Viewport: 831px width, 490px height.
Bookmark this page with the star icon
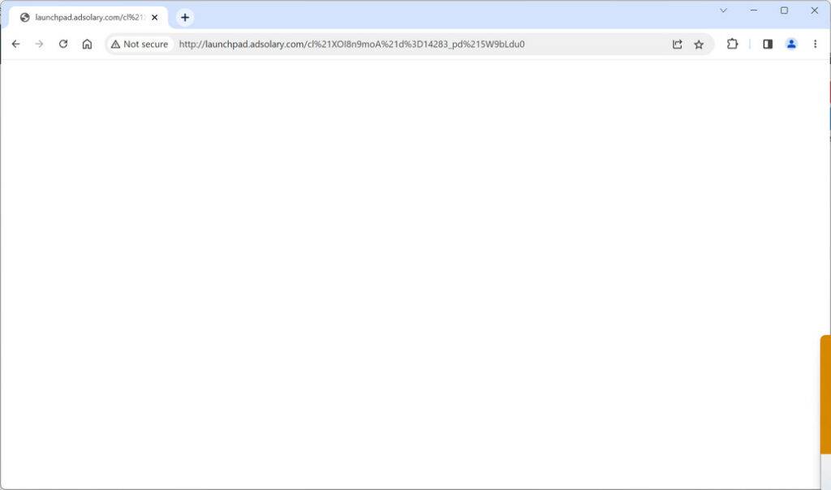(x=700, y=45)
